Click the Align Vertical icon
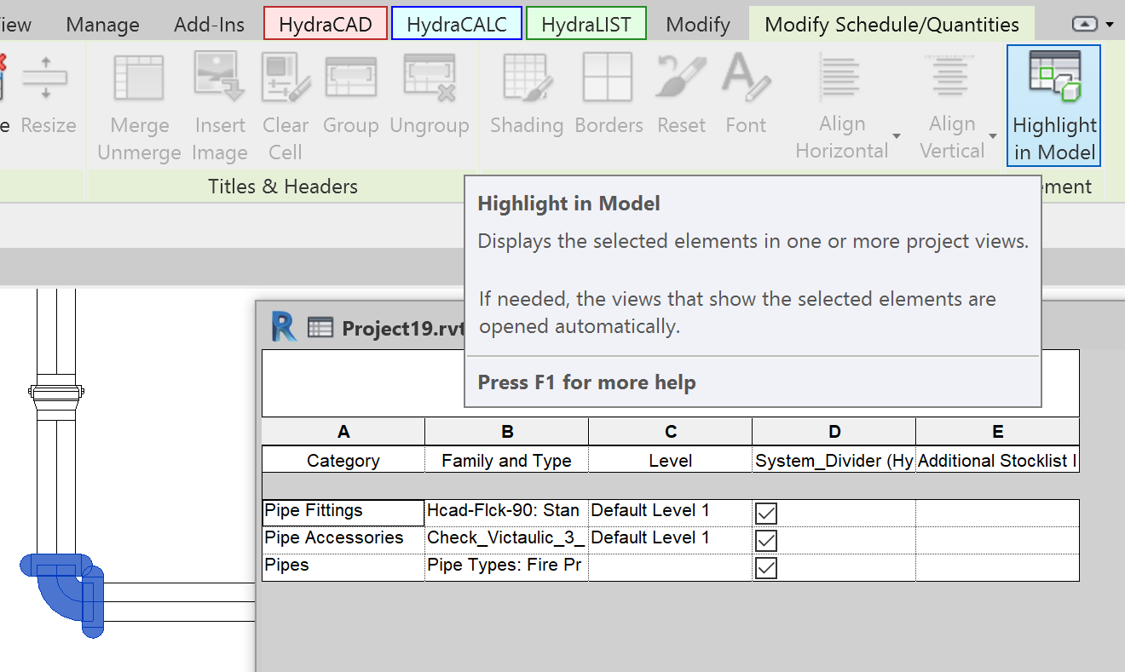This screenshot has width=1125, height=672. (x=952, y=77)
